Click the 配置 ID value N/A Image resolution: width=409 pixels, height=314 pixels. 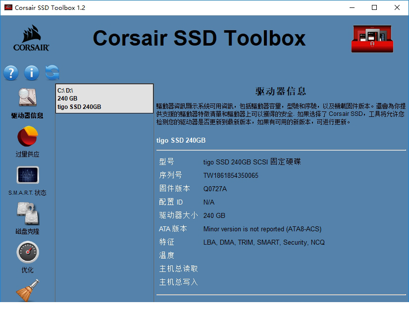click(x=209, y=203)
